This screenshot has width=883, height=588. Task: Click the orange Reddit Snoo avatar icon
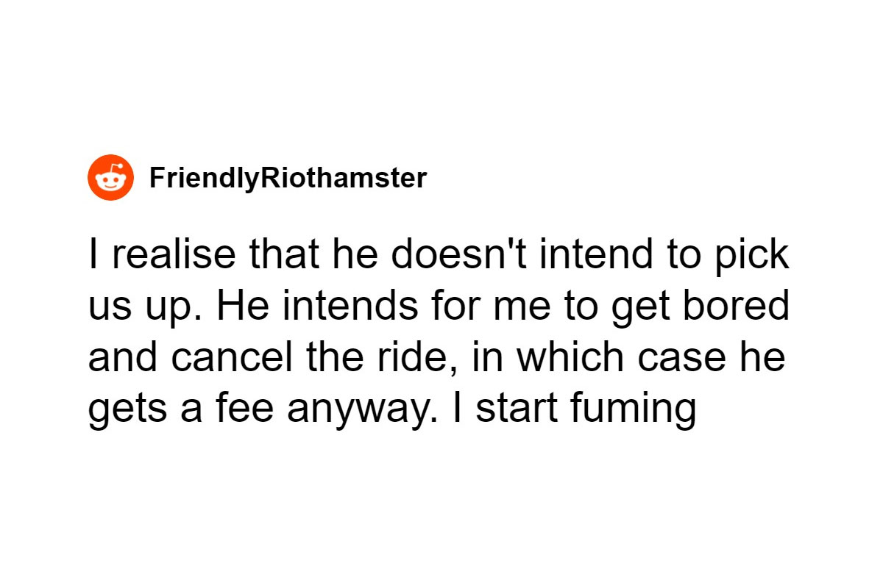click(110, 178)
